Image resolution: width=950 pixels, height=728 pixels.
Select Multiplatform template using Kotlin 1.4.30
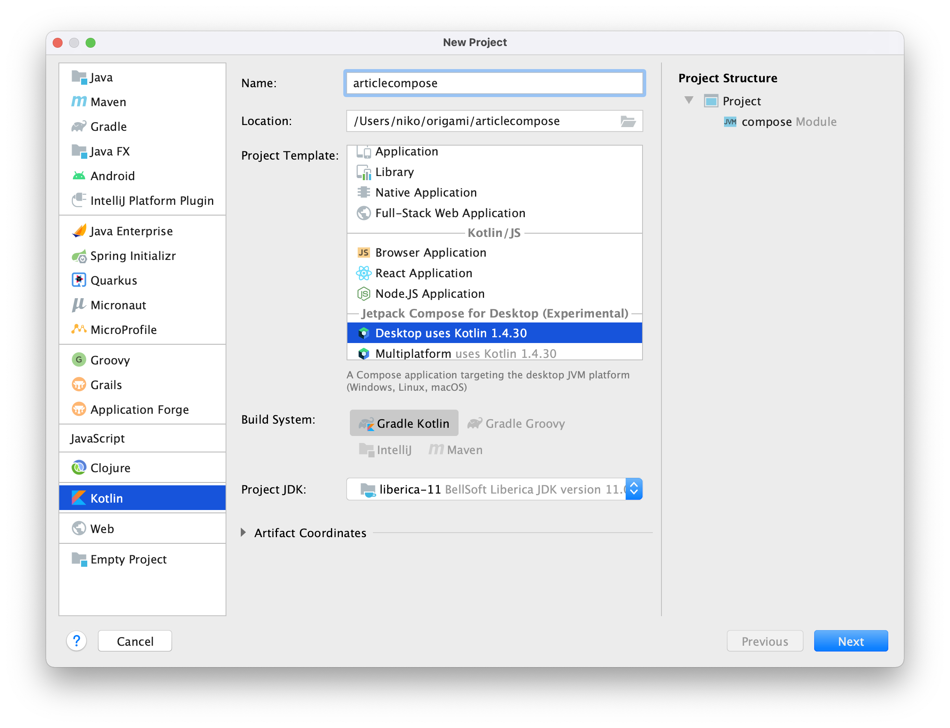[x=465, y=354]
